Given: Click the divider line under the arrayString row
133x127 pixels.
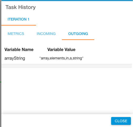Looking at the screenshot, I should coord(67,64).
